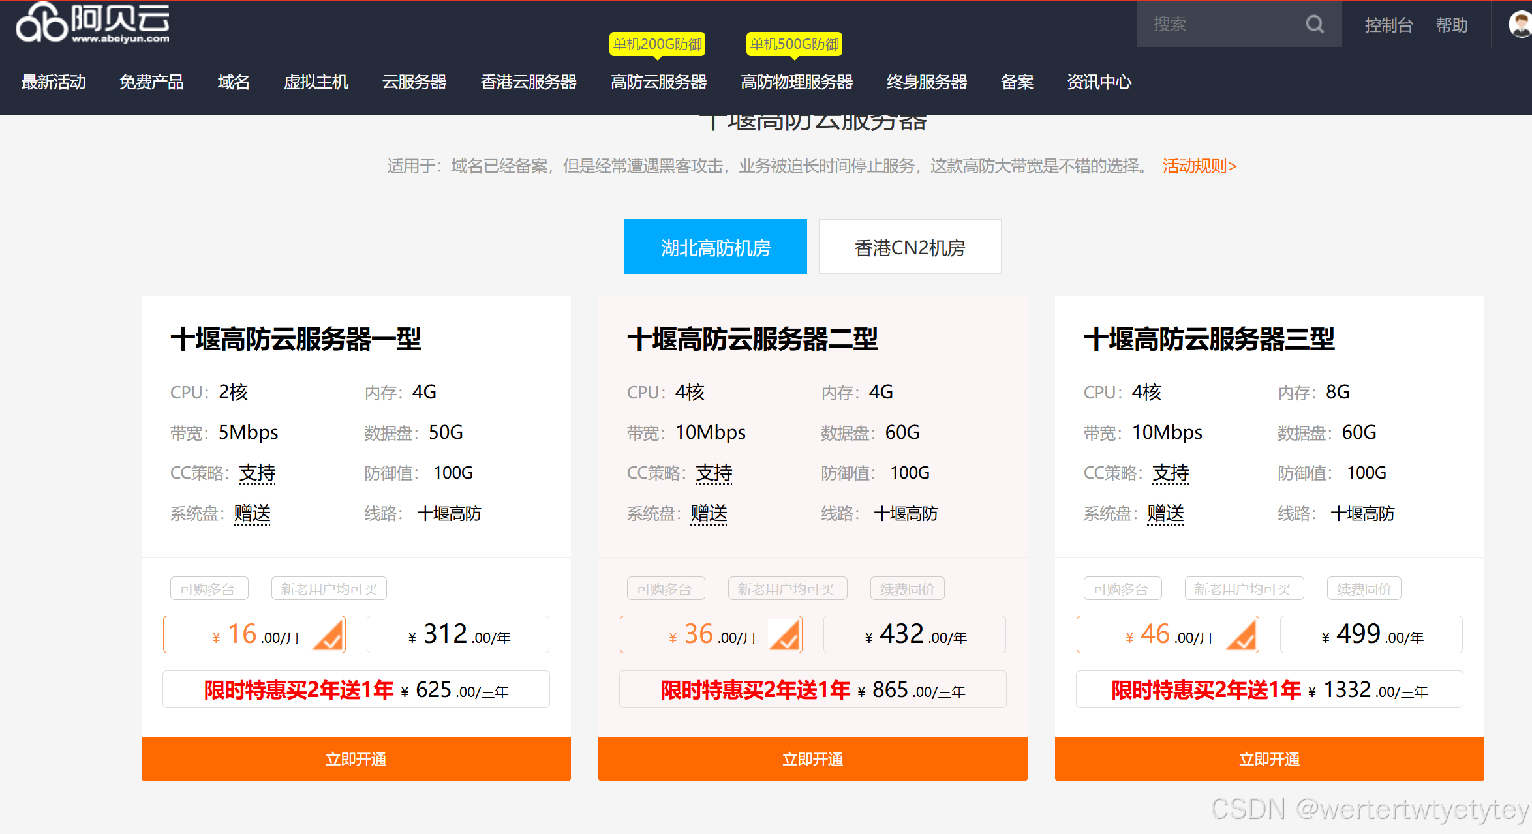This screenshot has width=1532, height=834.
Task: Click the 阿贝云 logo
Action: click(93, 23)
